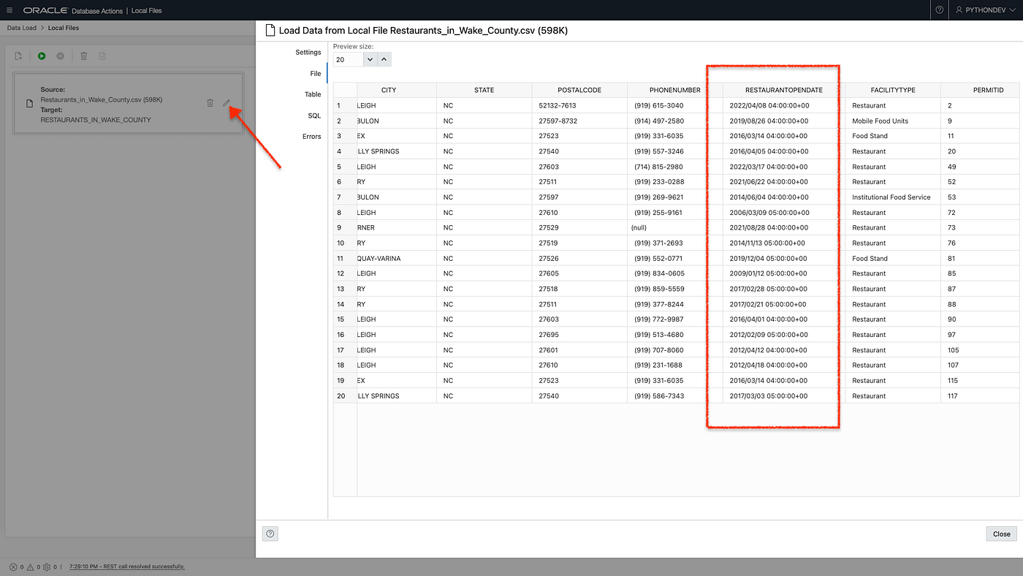Run the data load job
The width and height of the screenshot is (1023, 576).
coord(42,56)
